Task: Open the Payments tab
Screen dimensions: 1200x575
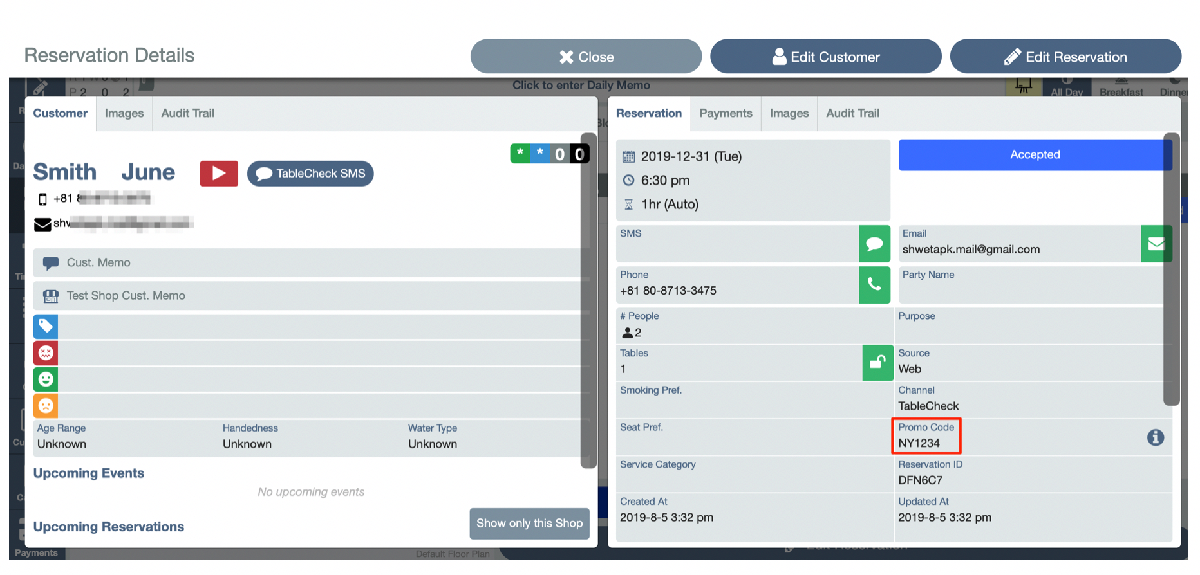Action: pyautogui.click(x=726, y=114)
